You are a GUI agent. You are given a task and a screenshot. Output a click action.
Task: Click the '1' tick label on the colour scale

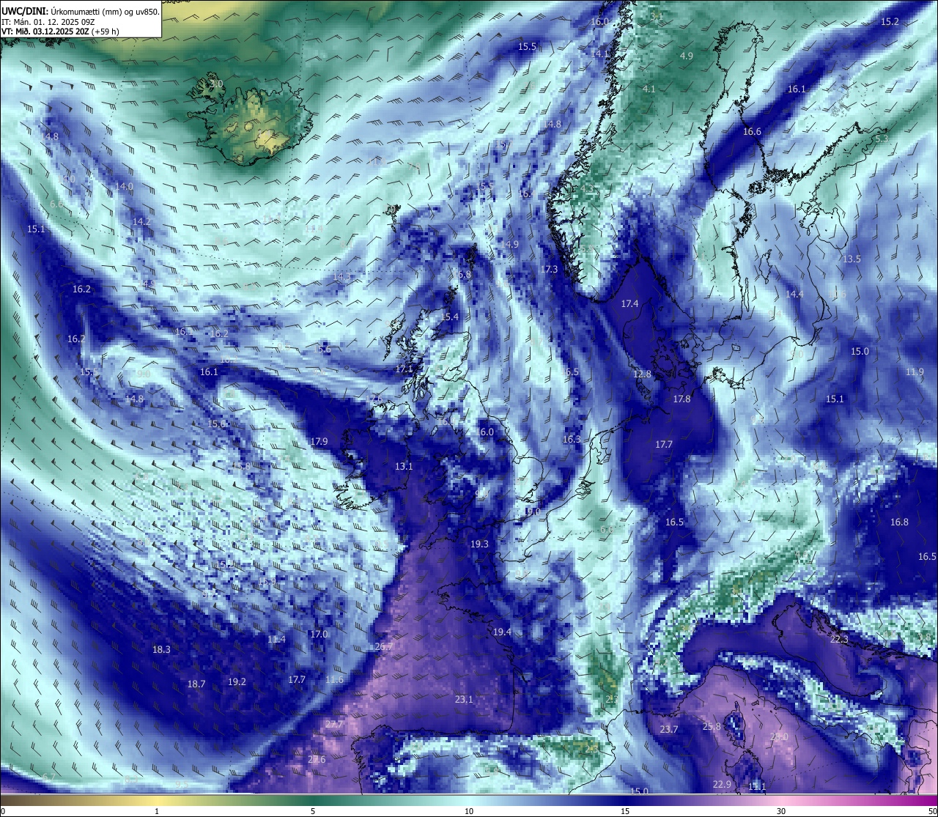[157, 811]
